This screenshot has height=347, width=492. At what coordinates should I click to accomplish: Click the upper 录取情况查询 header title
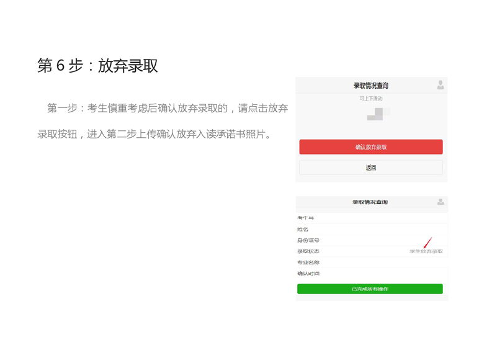(371, 86)
